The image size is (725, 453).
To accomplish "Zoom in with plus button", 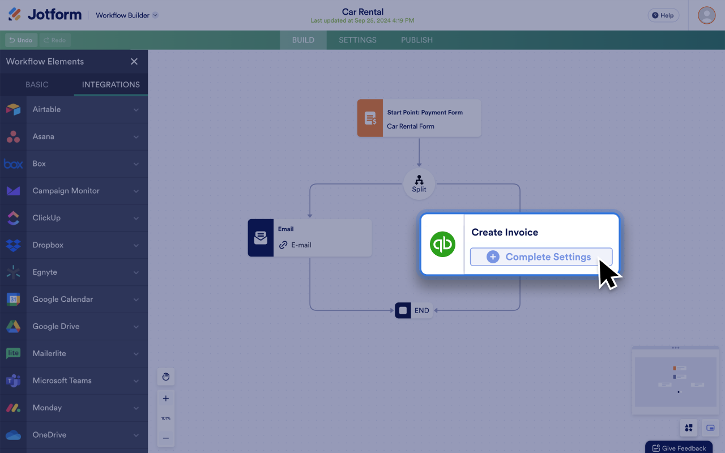I will point(166,399).
